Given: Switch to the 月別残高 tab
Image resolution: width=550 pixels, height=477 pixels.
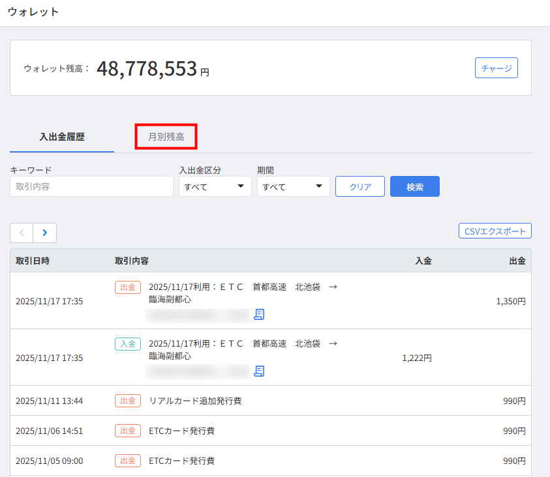Looking at the screenshot, I should click(x=166, y=137).
